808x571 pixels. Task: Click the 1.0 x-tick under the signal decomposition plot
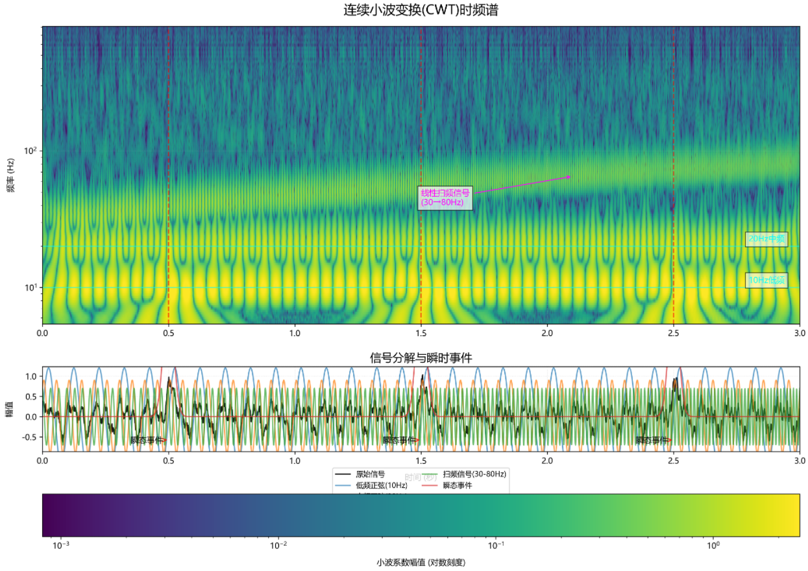(295, 460)
